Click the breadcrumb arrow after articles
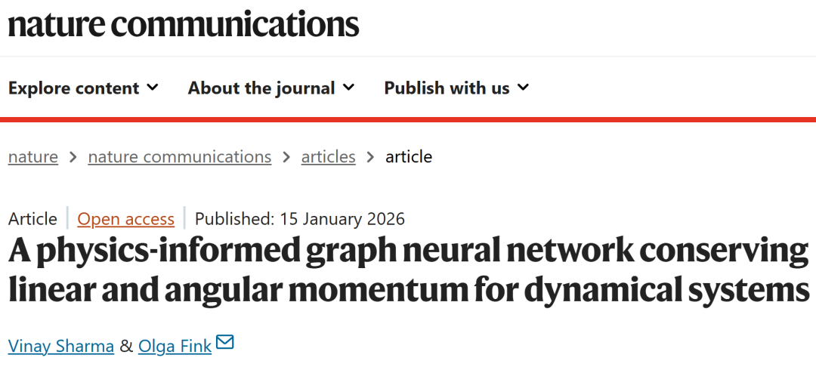The width and height of the screenshot is (816, 367). pos(370,157)
